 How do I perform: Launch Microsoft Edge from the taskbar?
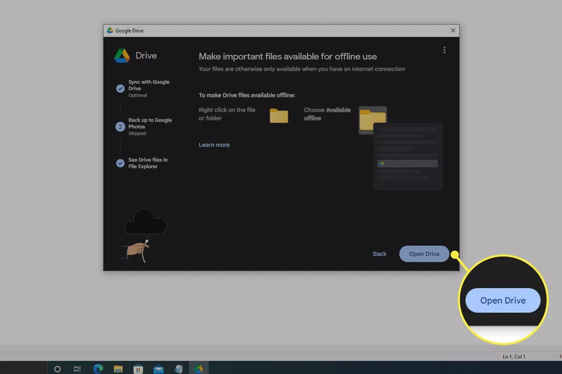(98, 369)
